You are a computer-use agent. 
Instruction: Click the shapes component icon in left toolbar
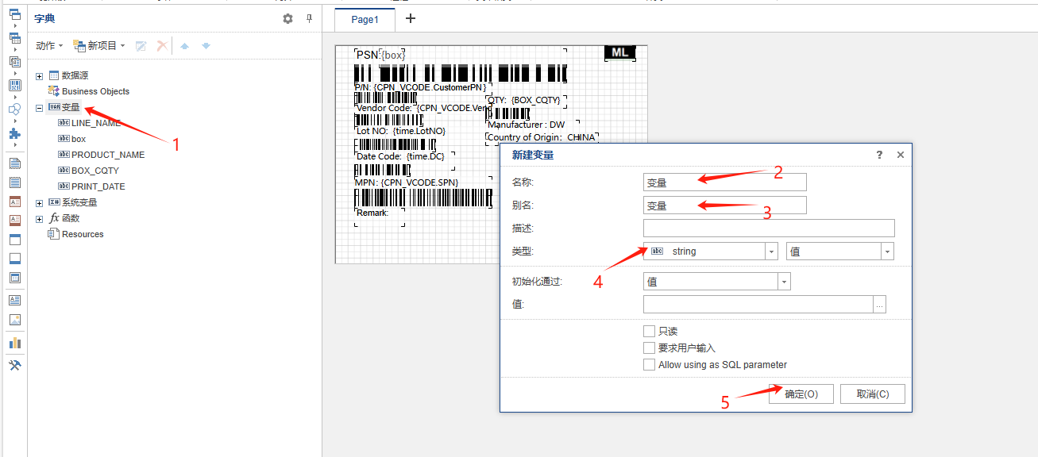(x=14, y=109)
